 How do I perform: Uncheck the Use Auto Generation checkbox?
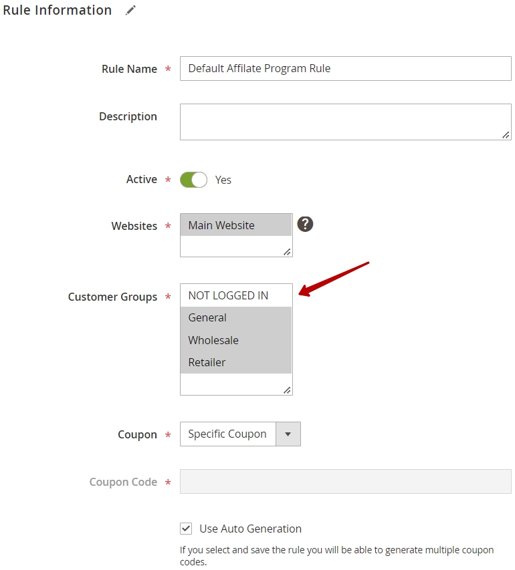[x=186, y=528]
